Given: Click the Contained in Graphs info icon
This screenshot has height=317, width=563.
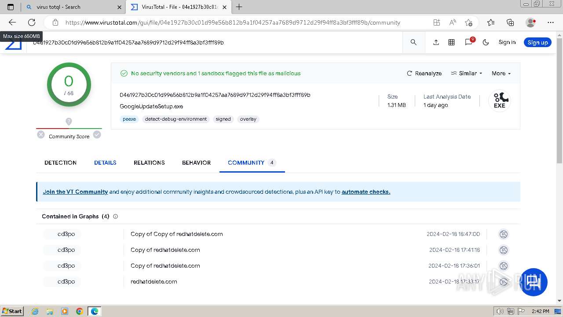Looking at the screenshot, I should pyautogui.click(x=116, y=217).
